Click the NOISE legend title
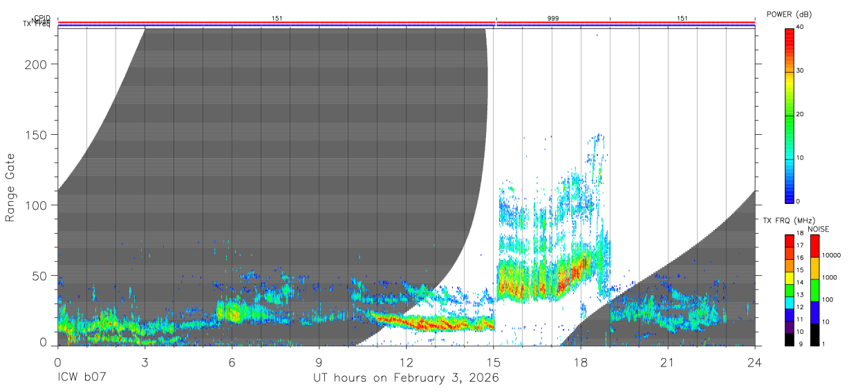Screen dimensions: 849x392 (818, 229)
